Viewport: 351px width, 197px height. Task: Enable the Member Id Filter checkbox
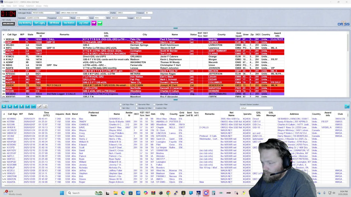point(137,108)
